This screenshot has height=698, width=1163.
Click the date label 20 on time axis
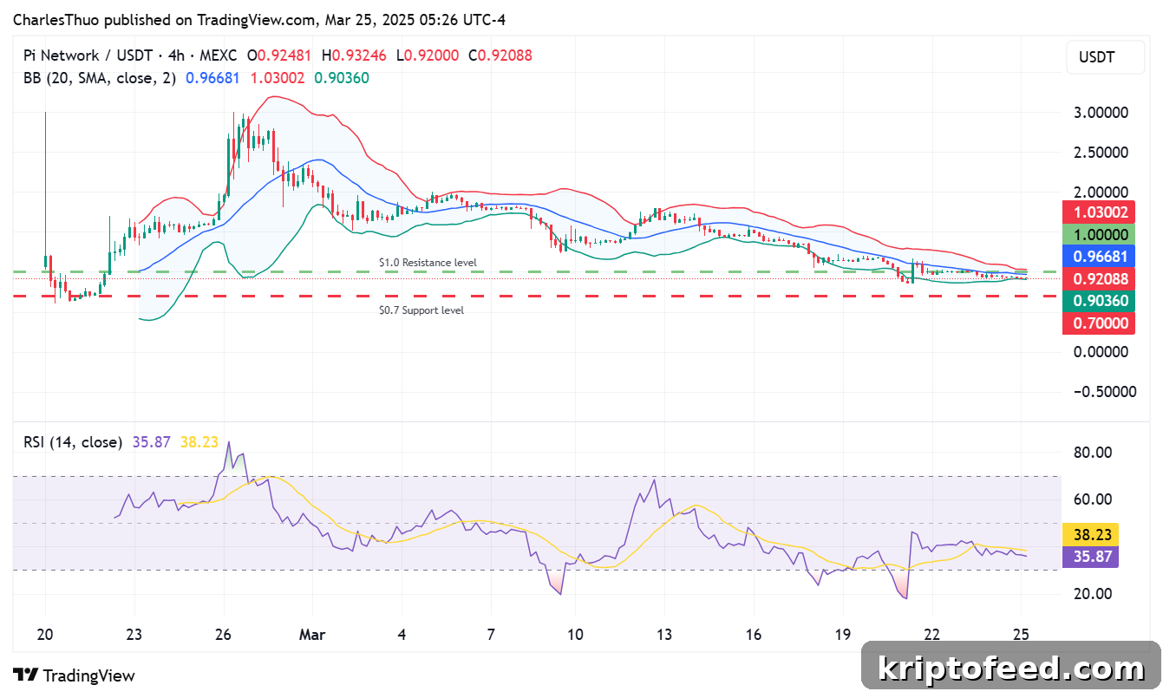tap(45, 635)
